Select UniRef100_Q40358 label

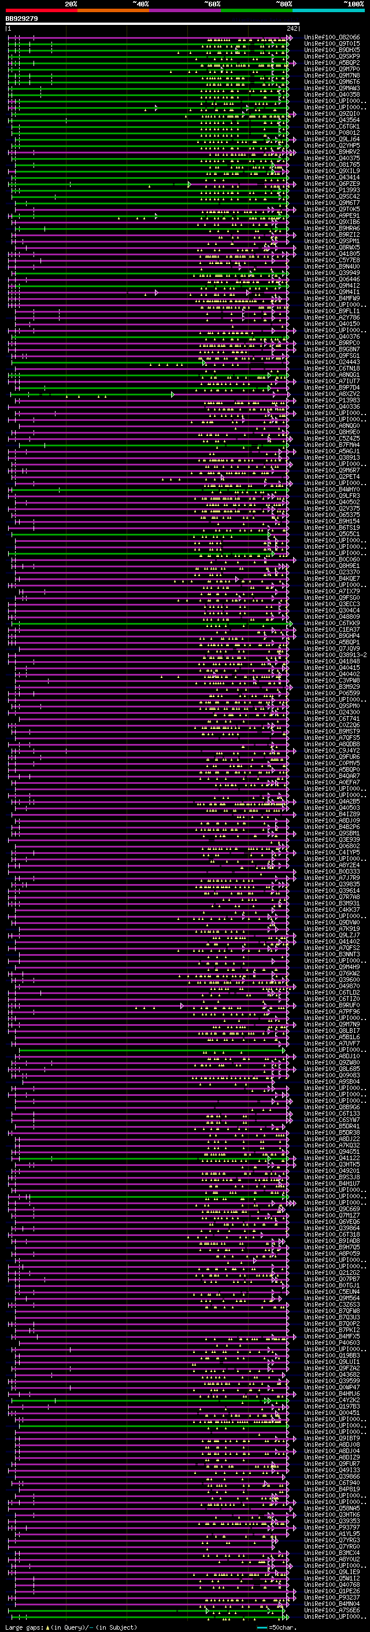coord(332,94)
